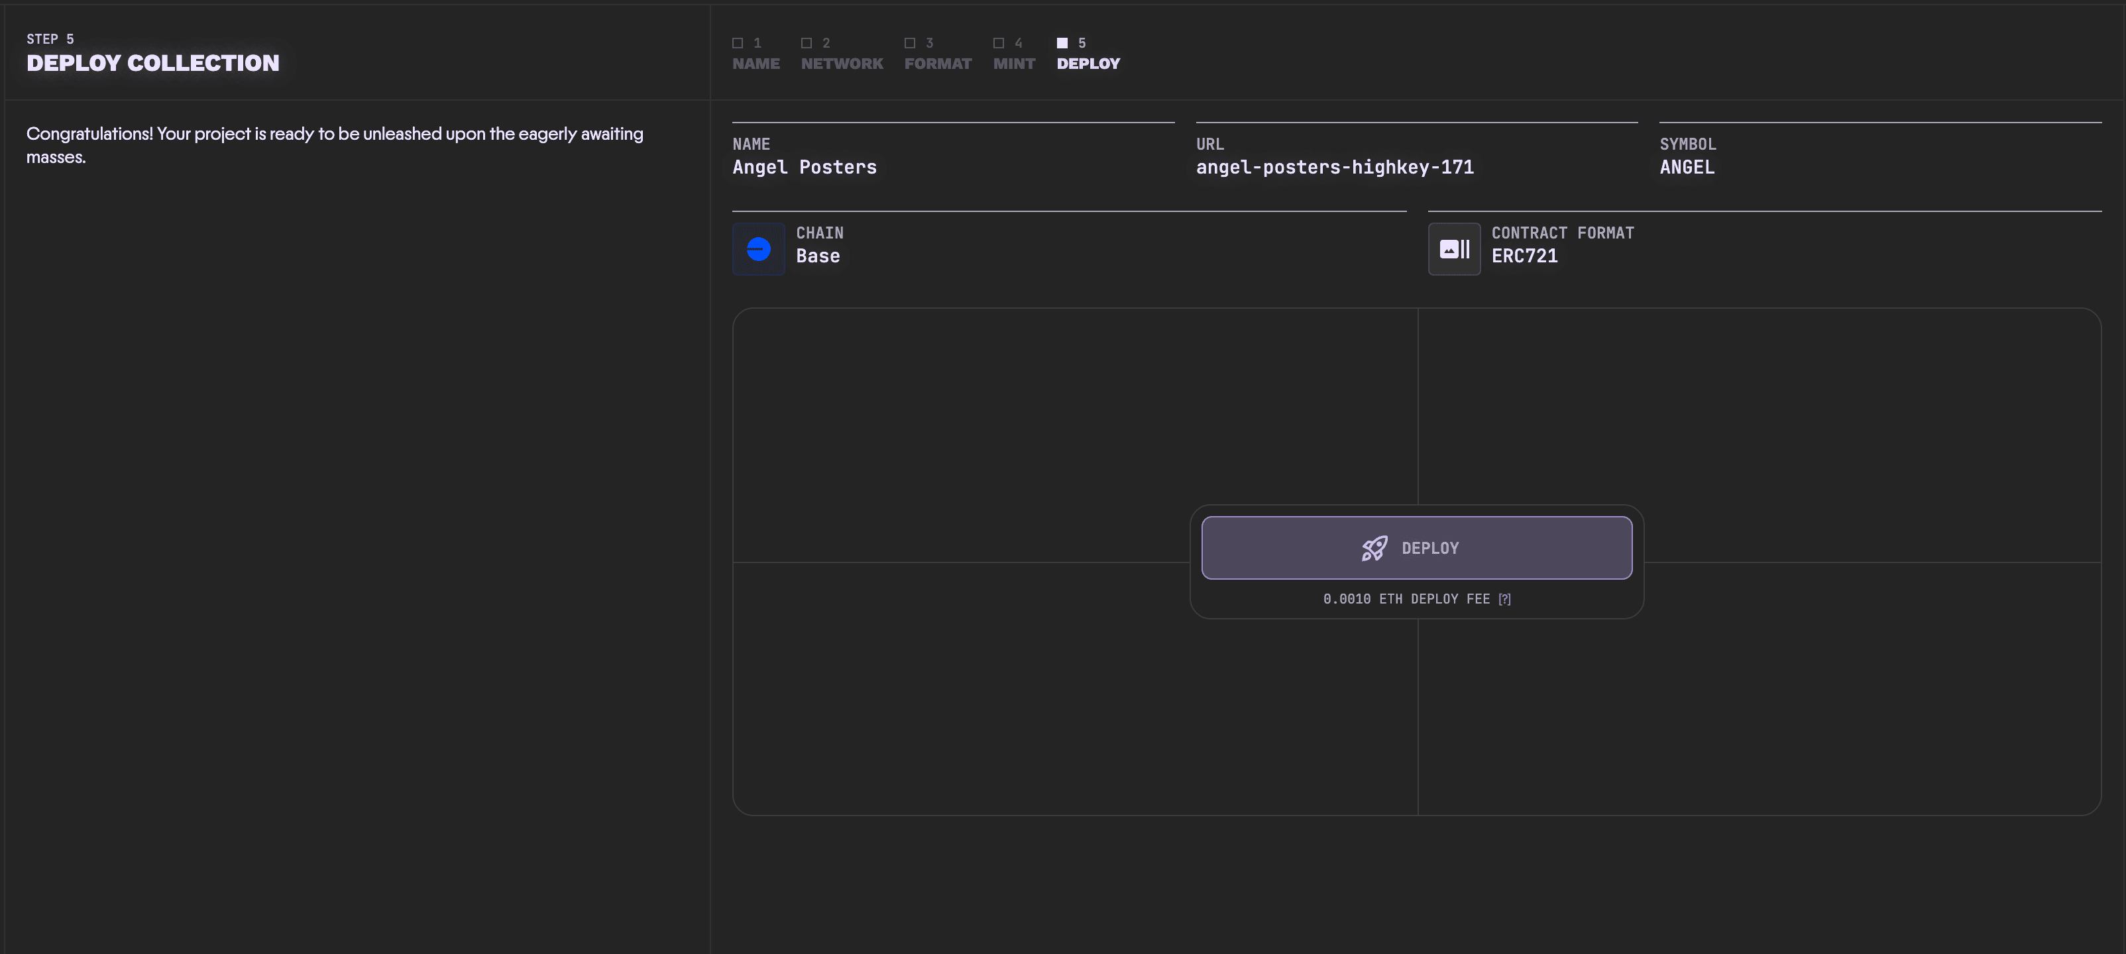Navigate to the FORMAT step

pos(938,63)
